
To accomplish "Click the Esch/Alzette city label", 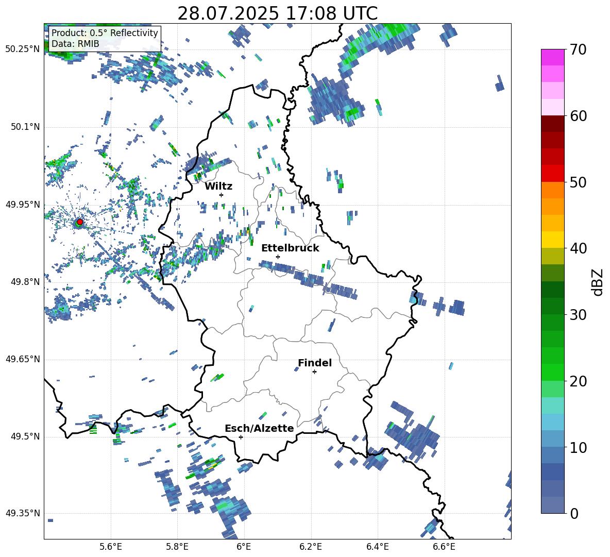I will (260, 428).
